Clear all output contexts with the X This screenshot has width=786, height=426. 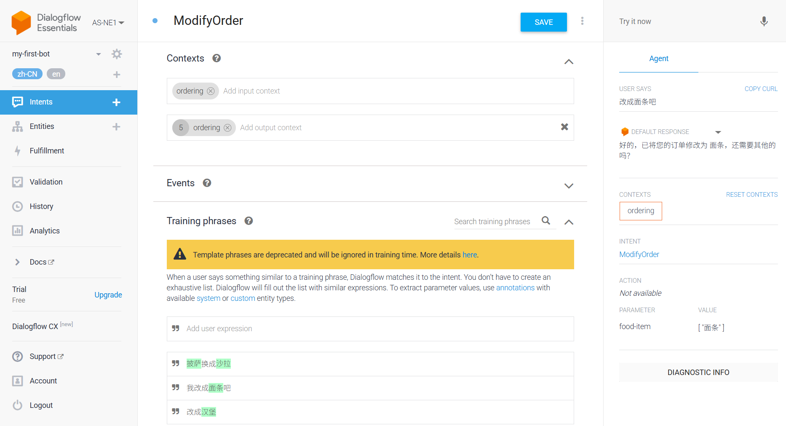click(x=564, y=127)
